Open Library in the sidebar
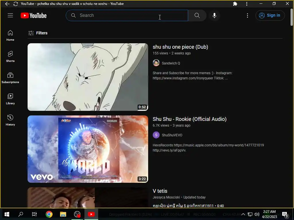This screenshot has width=294, height=220. [x=10, y=99]
